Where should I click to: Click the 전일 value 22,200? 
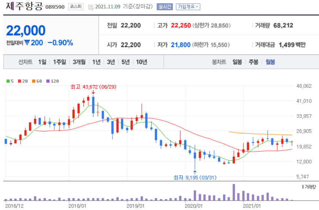click(131, 25)
